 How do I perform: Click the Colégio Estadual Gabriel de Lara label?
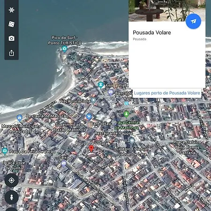tap(132, 151)
